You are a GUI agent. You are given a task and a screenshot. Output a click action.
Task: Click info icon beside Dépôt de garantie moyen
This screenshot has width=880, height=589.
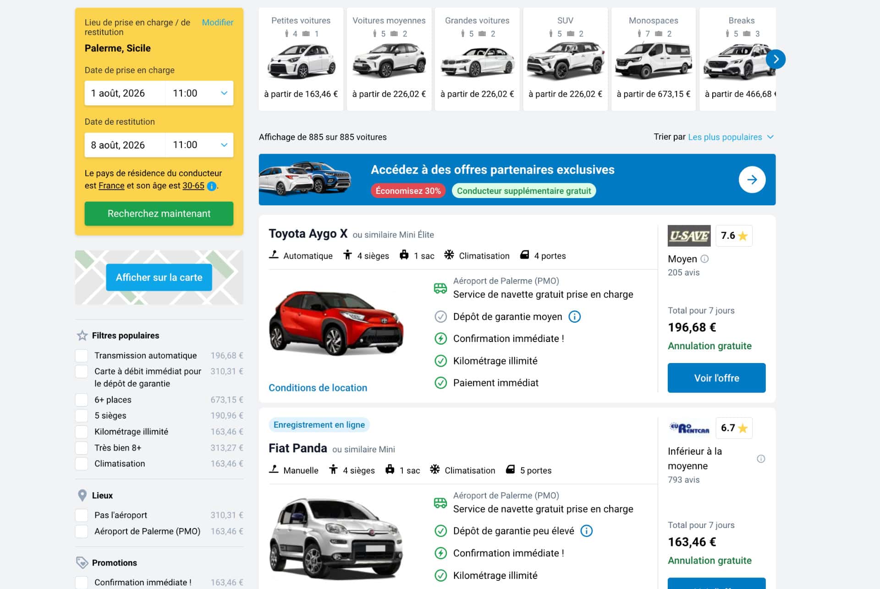(x=574, y=317)
